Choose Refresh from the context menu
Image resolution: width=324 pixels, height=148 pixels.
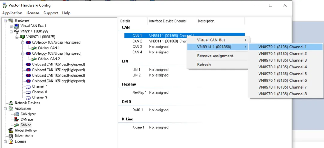coord(218,65)
